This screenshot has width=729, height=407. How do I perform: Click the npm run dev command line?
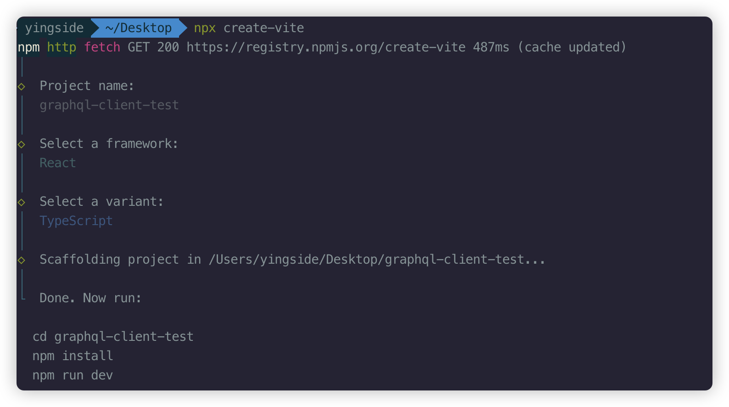(x=73, y=375)
